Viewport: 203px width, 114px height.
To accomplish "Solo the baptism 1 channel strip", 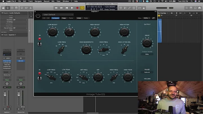I will (x=9, y=109).
